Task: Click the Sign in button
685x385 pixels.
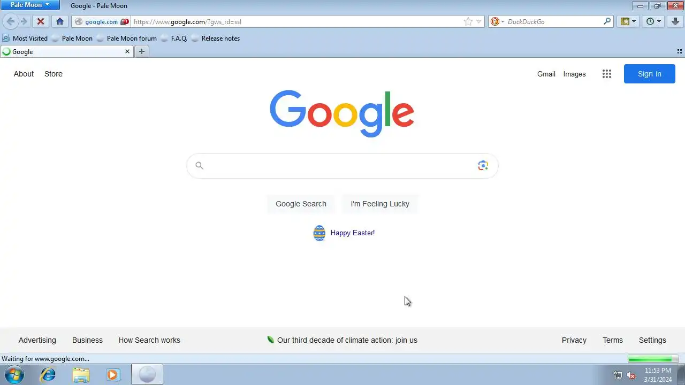Action: (650, 74)
